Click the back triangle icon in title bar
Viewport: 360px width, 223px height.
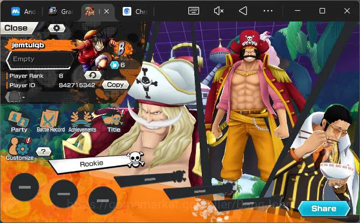click(243, 11)
